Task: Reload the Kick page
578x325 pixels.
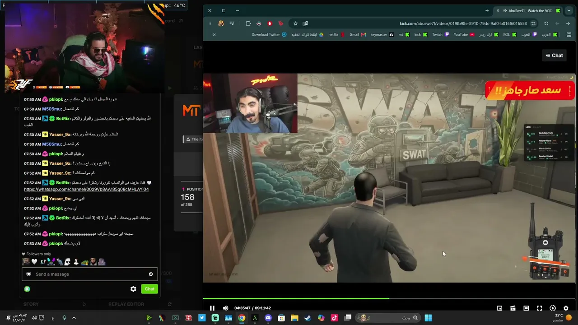Action: click(x=546, y=23)
